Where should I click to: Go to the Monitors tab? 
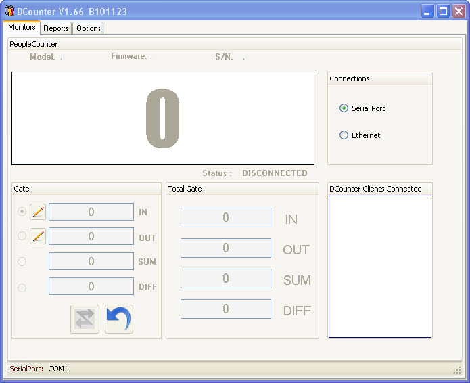tap(22, 28)
